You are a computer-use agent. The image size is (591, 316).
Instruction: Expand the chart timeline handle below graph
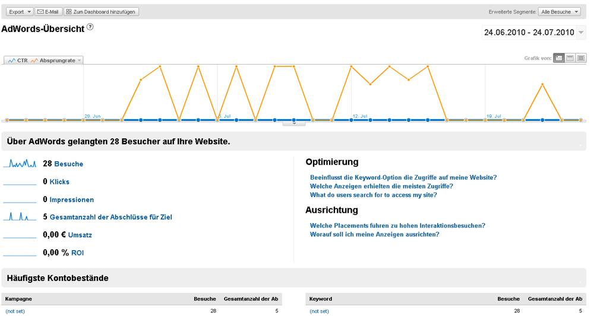click(294, 123)
